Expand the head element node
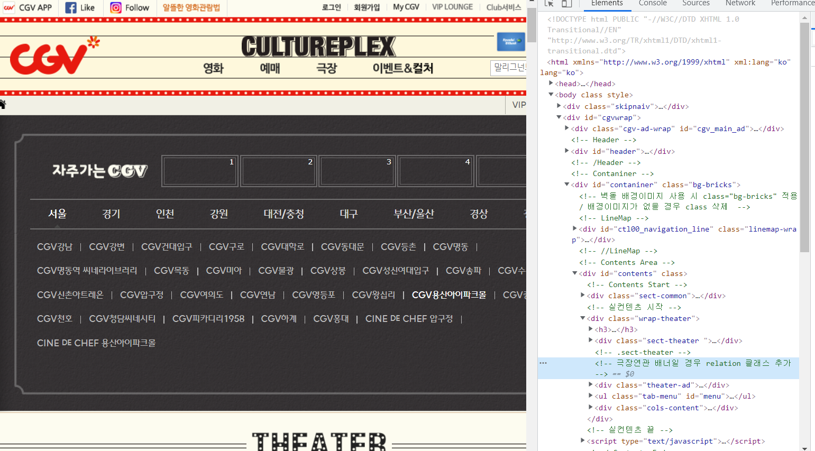Screen dimensions: 815x451 pyautogui.click(x=551, y=83)
